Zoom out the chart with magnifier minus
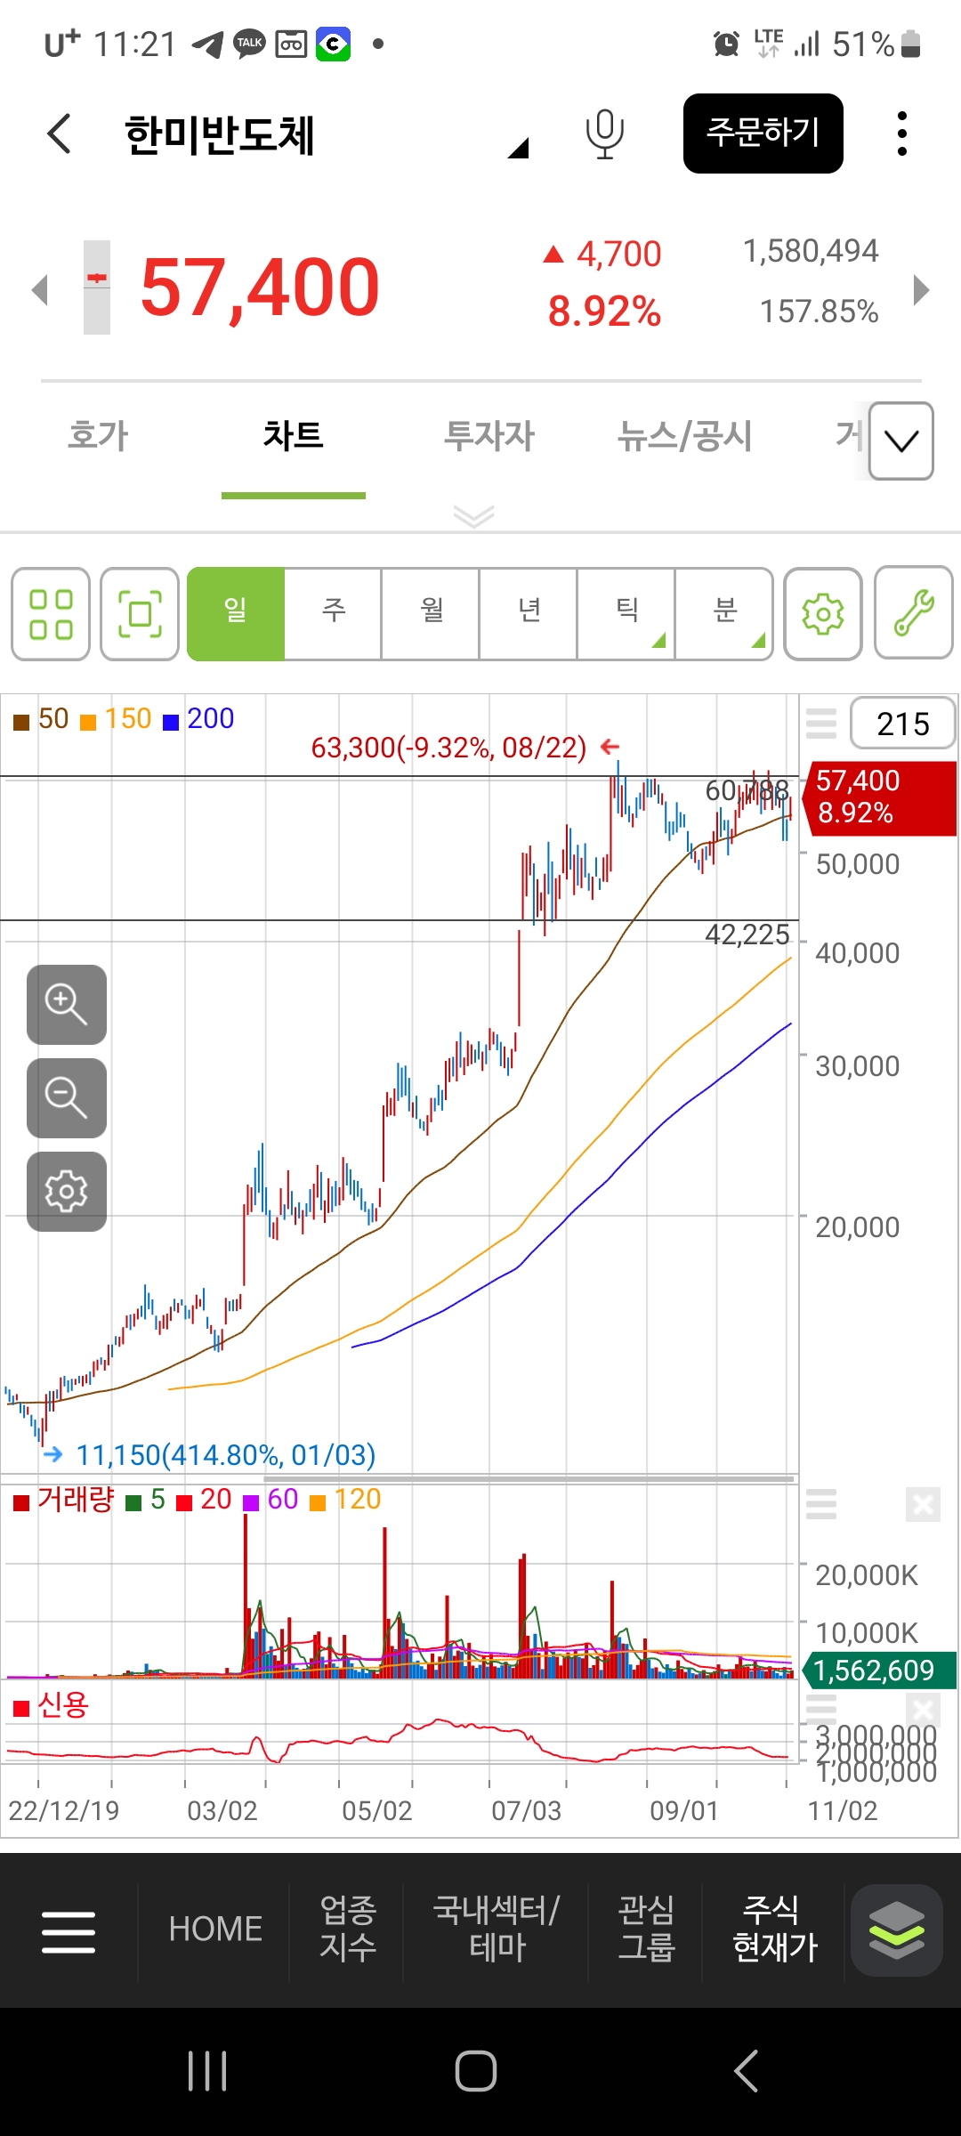The height and width of the screenshot is (2136, 961). pos(67,1098)
